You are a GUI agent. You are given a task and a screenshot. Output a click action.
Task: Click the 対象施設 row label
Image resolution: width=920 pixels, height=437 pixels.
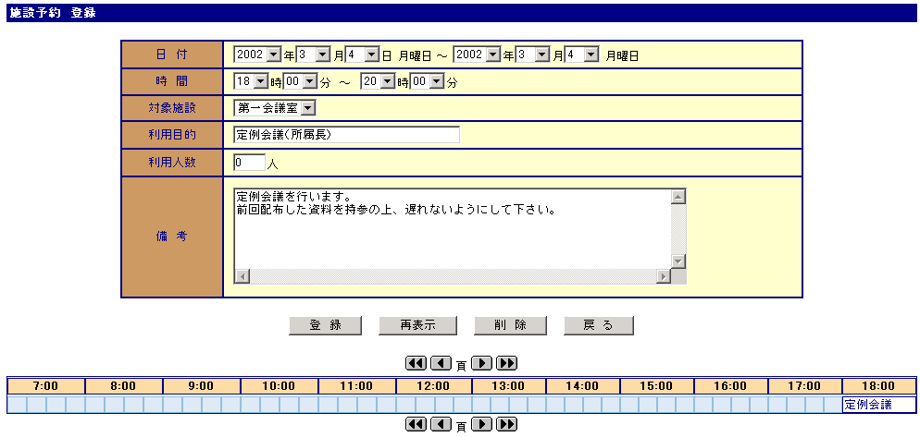click(172, 108)
